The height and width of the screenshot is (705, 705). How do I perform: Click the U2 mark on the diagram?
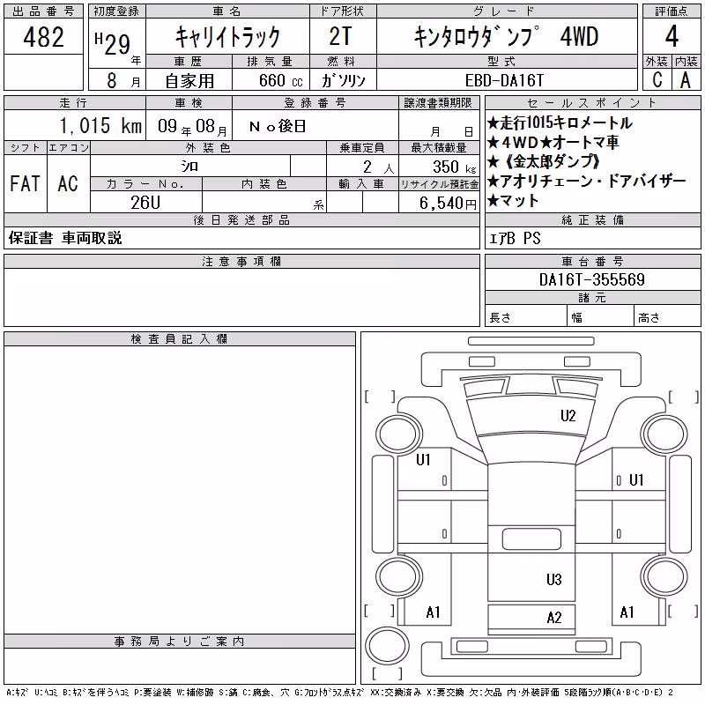point(568,415)
